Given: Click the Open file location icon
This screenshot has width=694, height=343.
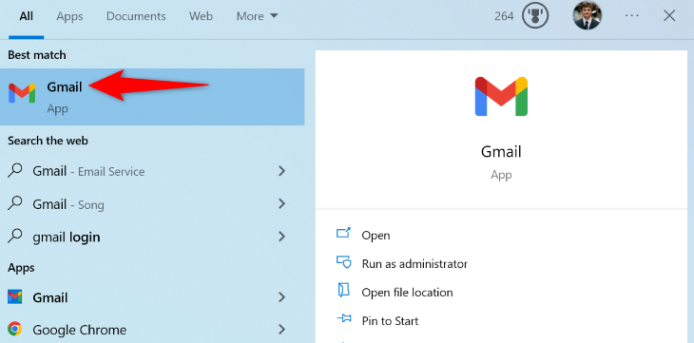Looking at the screenshot, I should tap(343, 291).
